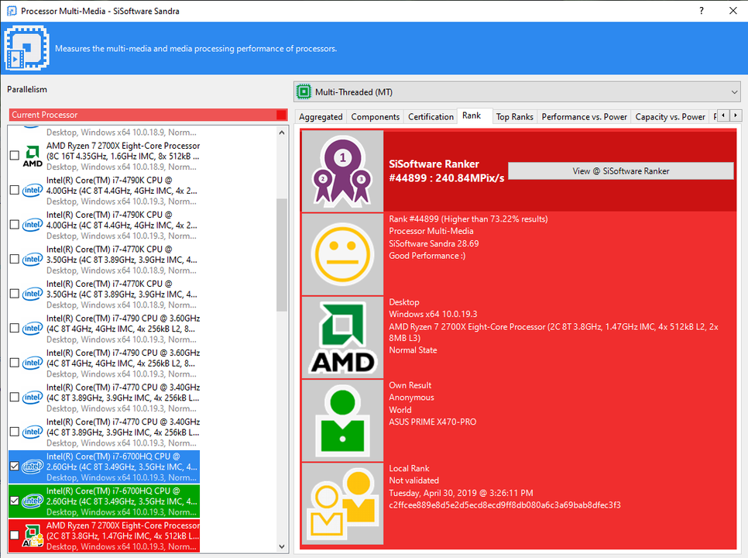Click the result hash c2ffcee889e8d5e2 text
The image size is (748, 558).
505,505
